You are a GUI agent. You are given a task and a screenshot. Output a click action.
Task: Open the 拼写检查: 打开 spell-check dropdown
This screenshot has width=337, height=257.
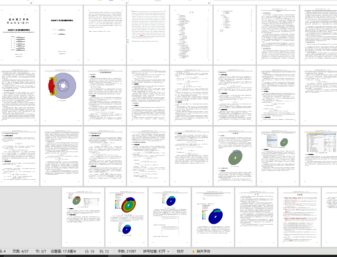pyautogui.click(x=156, y=251)
